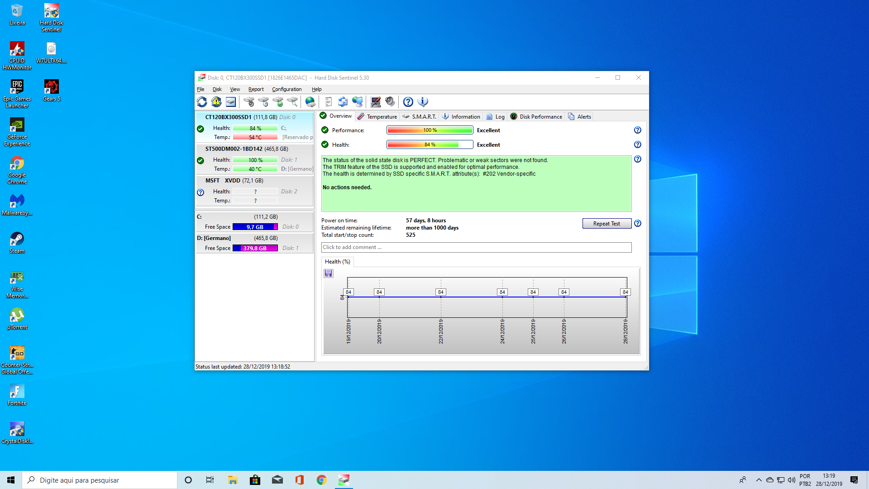Screen dimensions: 869x489
Task: Click the help icon next to Performance
Action: pyautogui.click(x=637, y=130)
